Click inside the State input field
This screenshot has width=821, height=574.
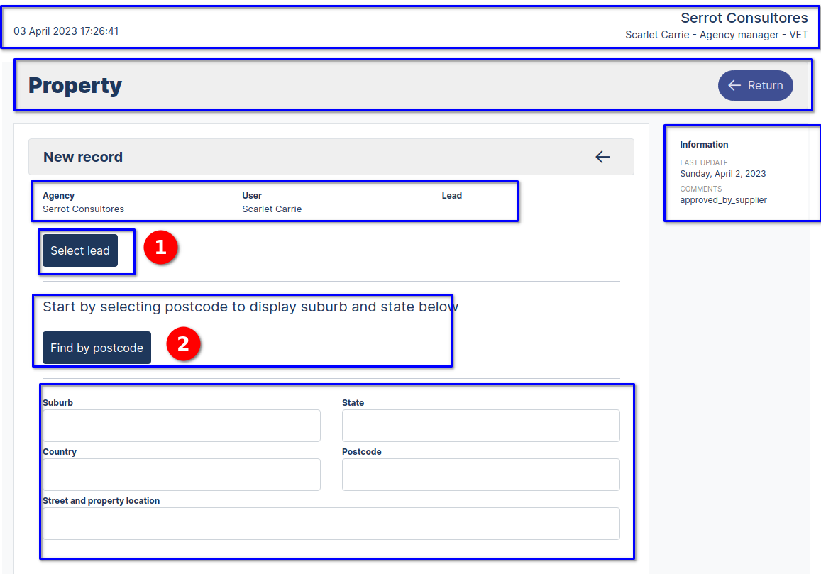(480, 425)
